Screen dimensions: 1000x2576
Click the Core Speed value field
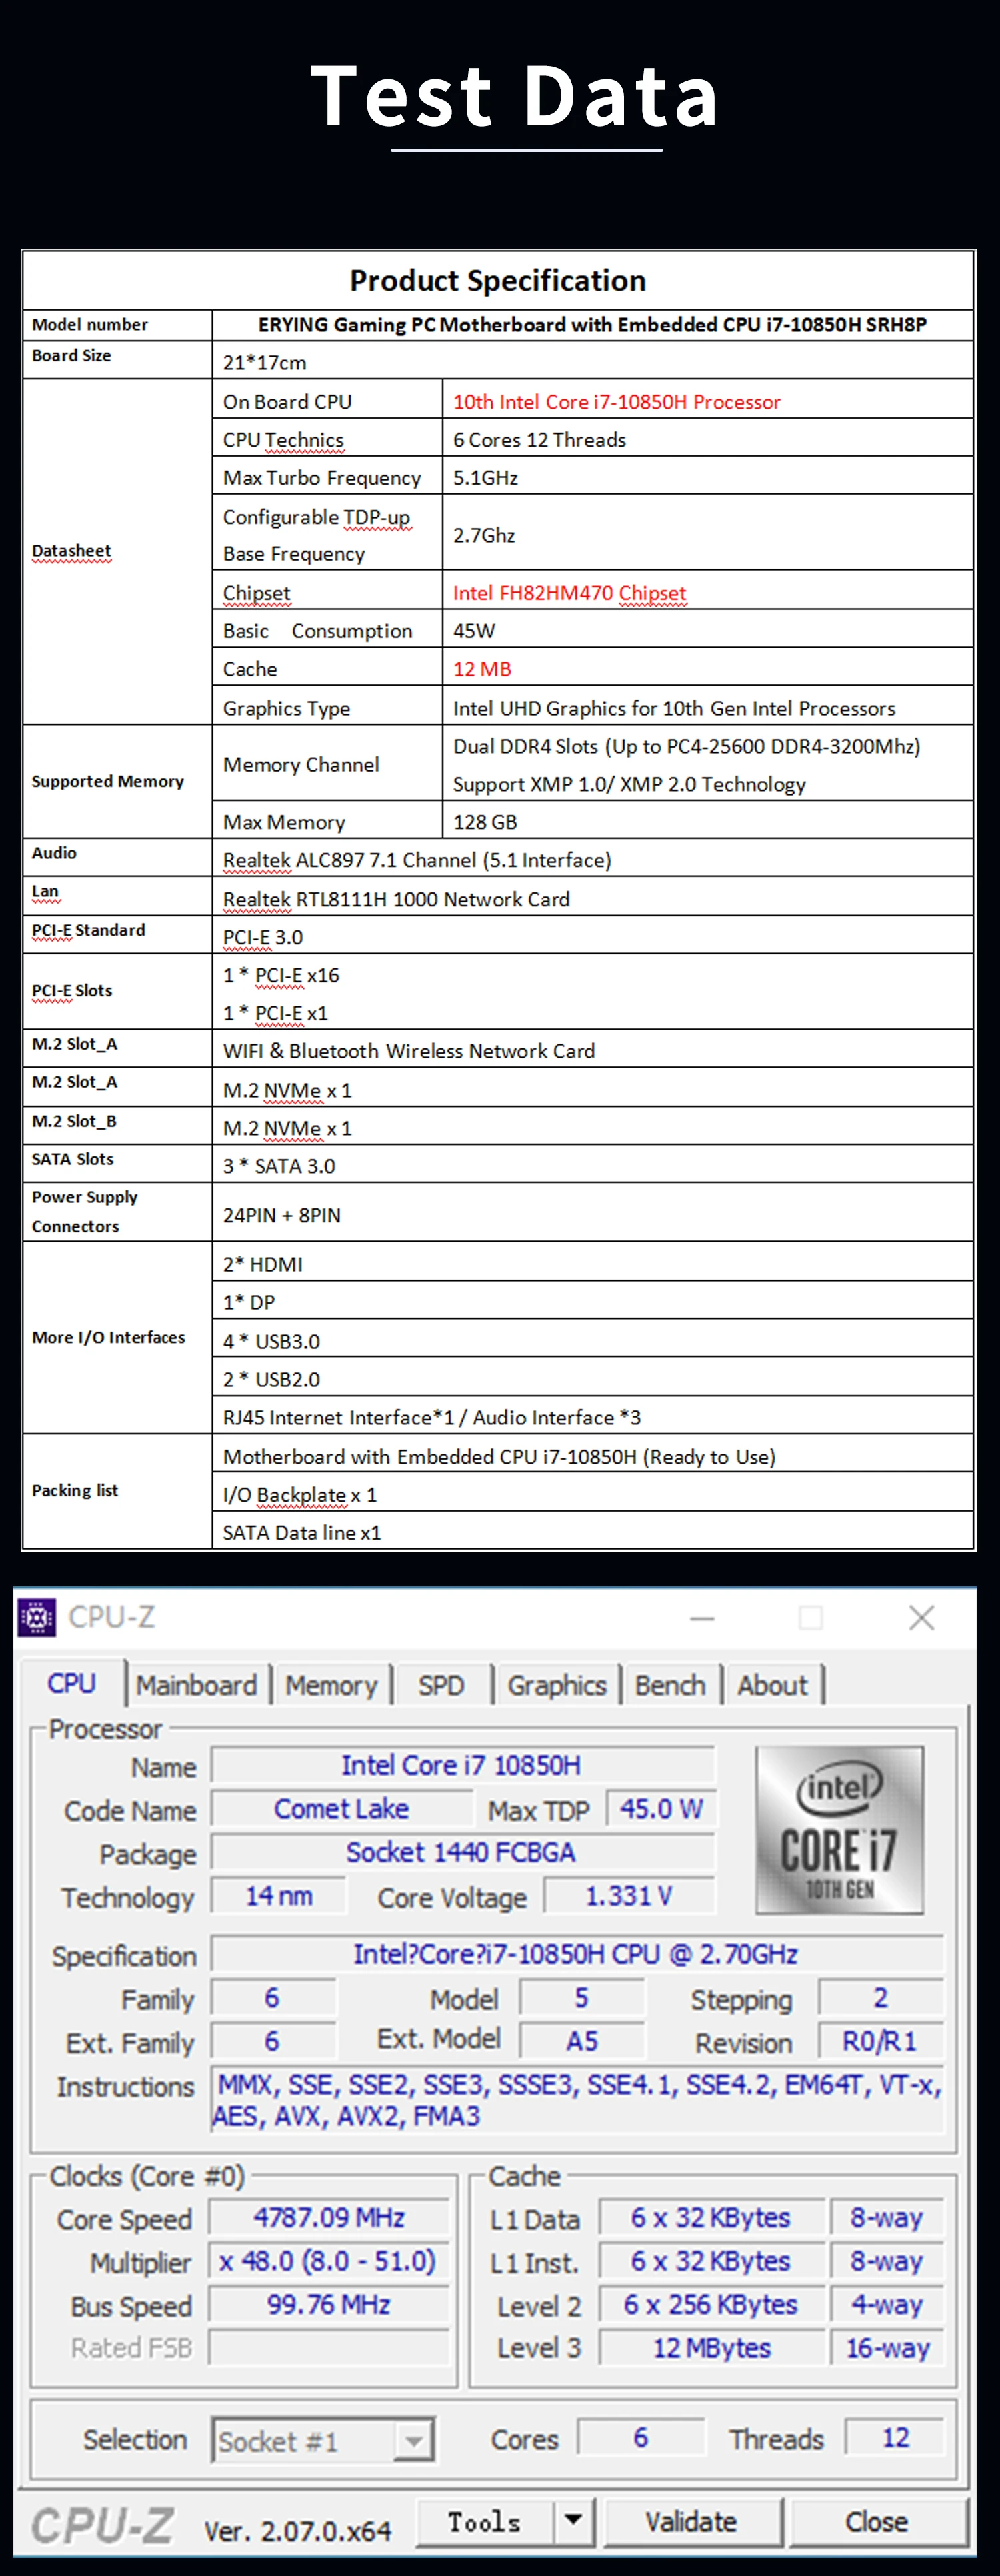tap(329, 2217)
